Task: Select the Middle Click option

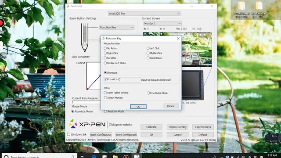Action: 148,53
